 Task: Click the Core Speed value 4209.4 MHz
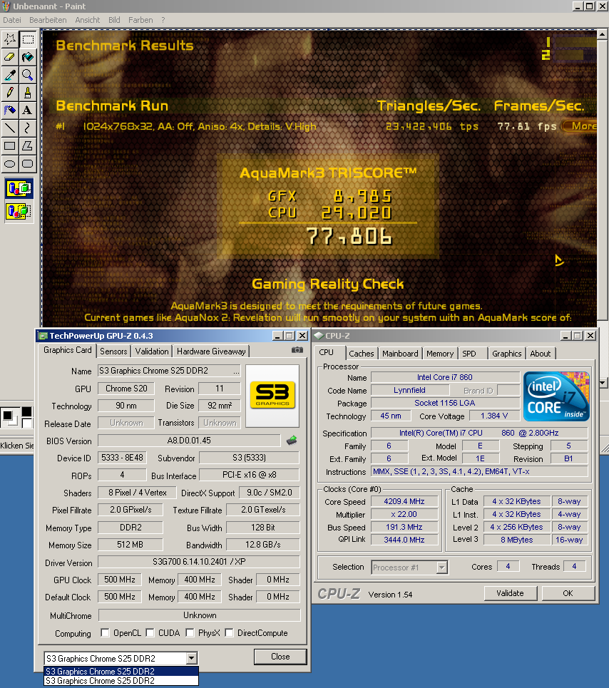[x=404, y=501]
